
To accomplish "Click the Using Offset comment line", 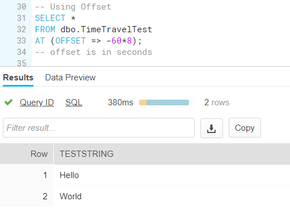I will click(73, 7).
